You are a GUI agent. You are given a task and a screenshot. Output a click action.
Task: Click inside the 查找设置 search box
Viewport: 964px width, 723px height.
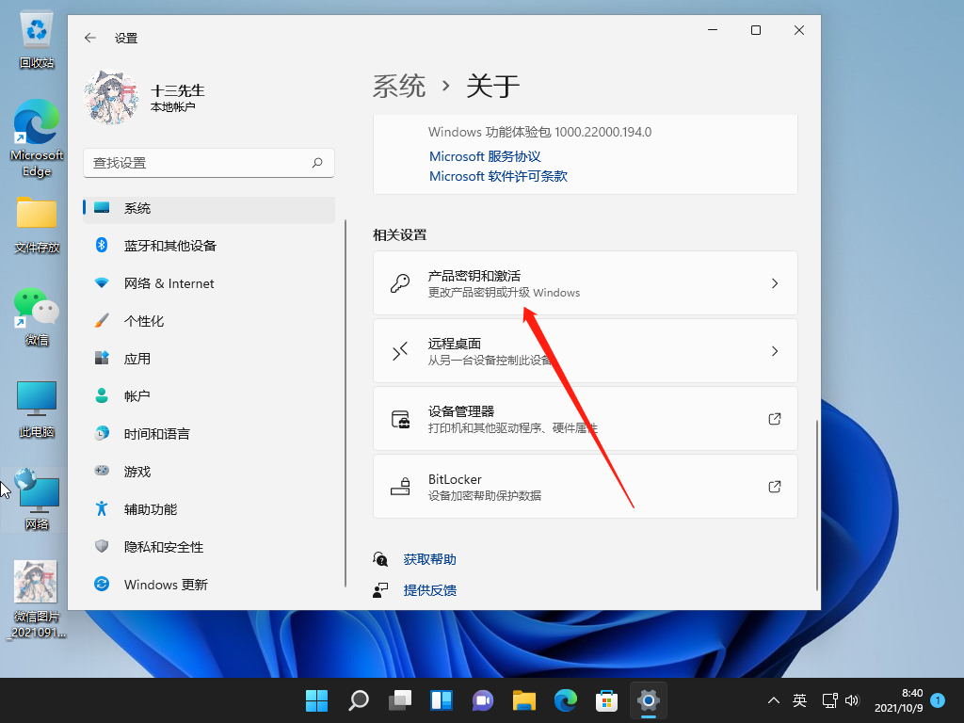point(207,163)
